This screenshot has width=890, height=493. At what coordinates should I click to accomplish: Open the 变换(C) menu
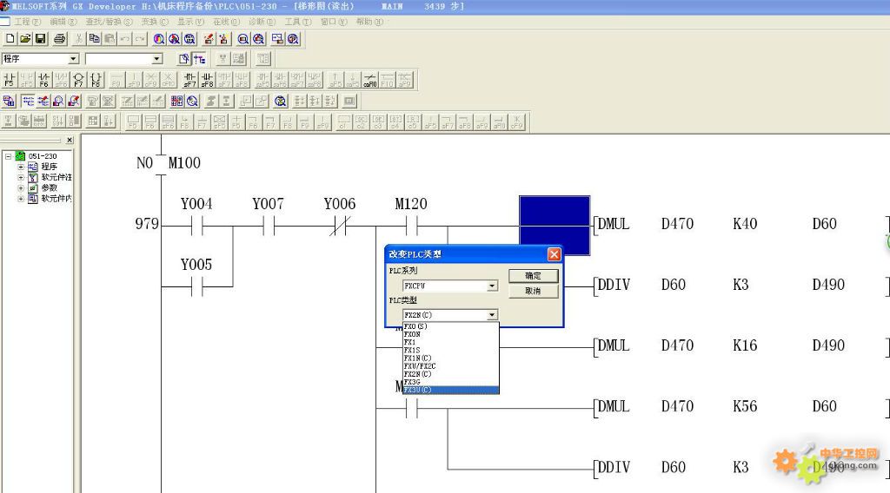[x=155, y=22]
